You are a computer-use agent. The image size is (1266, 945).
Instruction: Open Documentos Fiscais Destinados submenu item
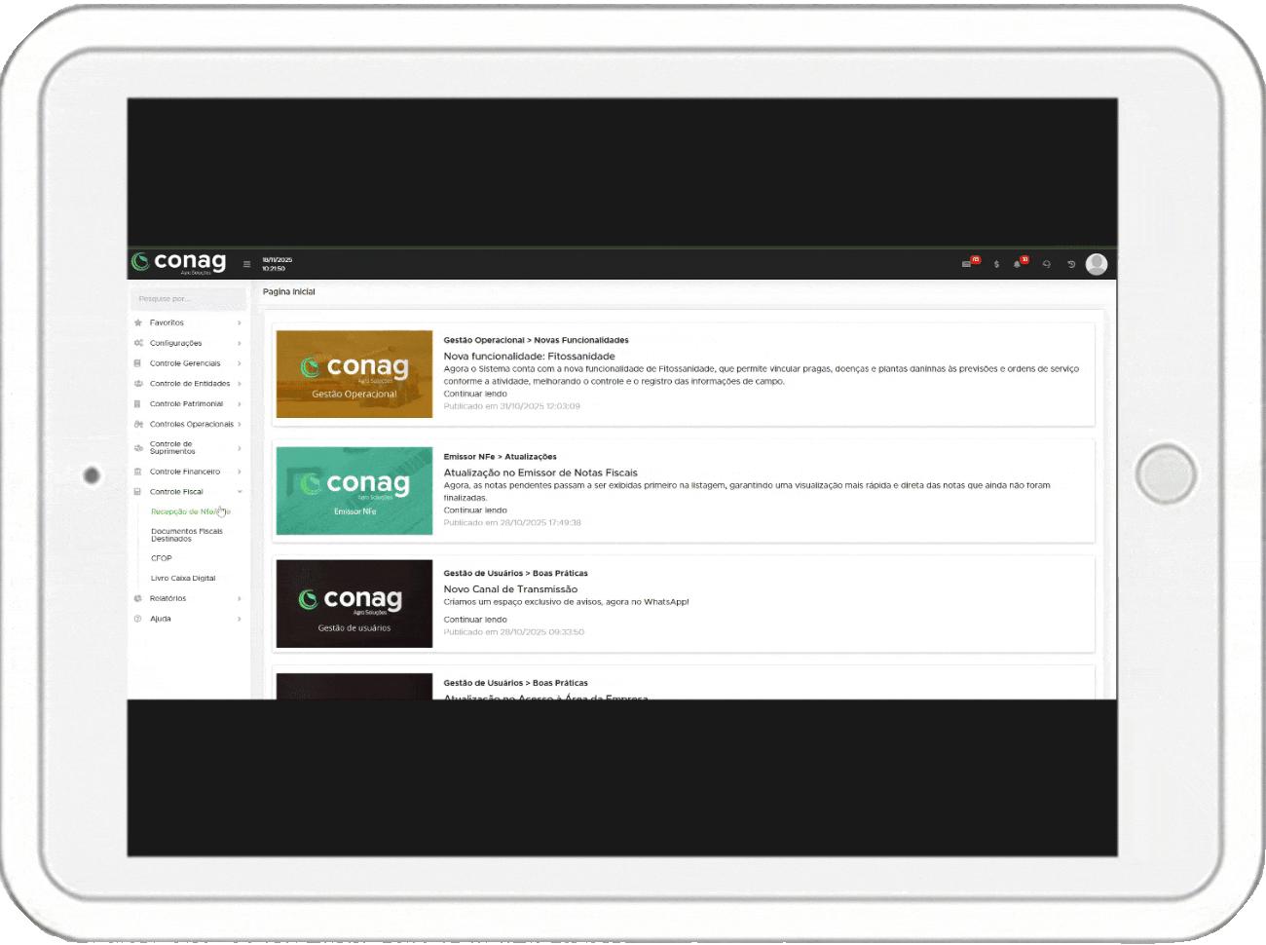pos(186,535)
